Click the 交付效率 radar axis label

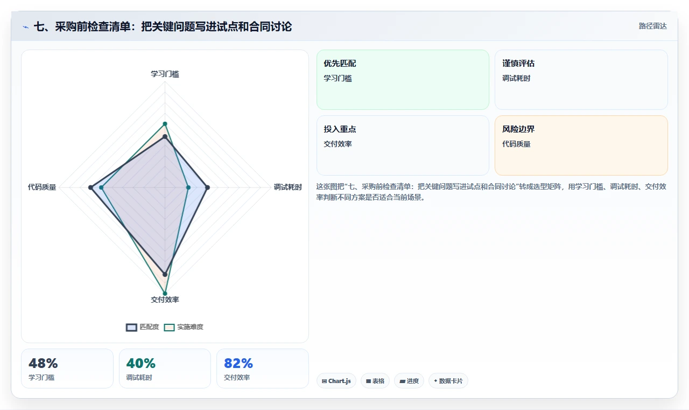165,300
